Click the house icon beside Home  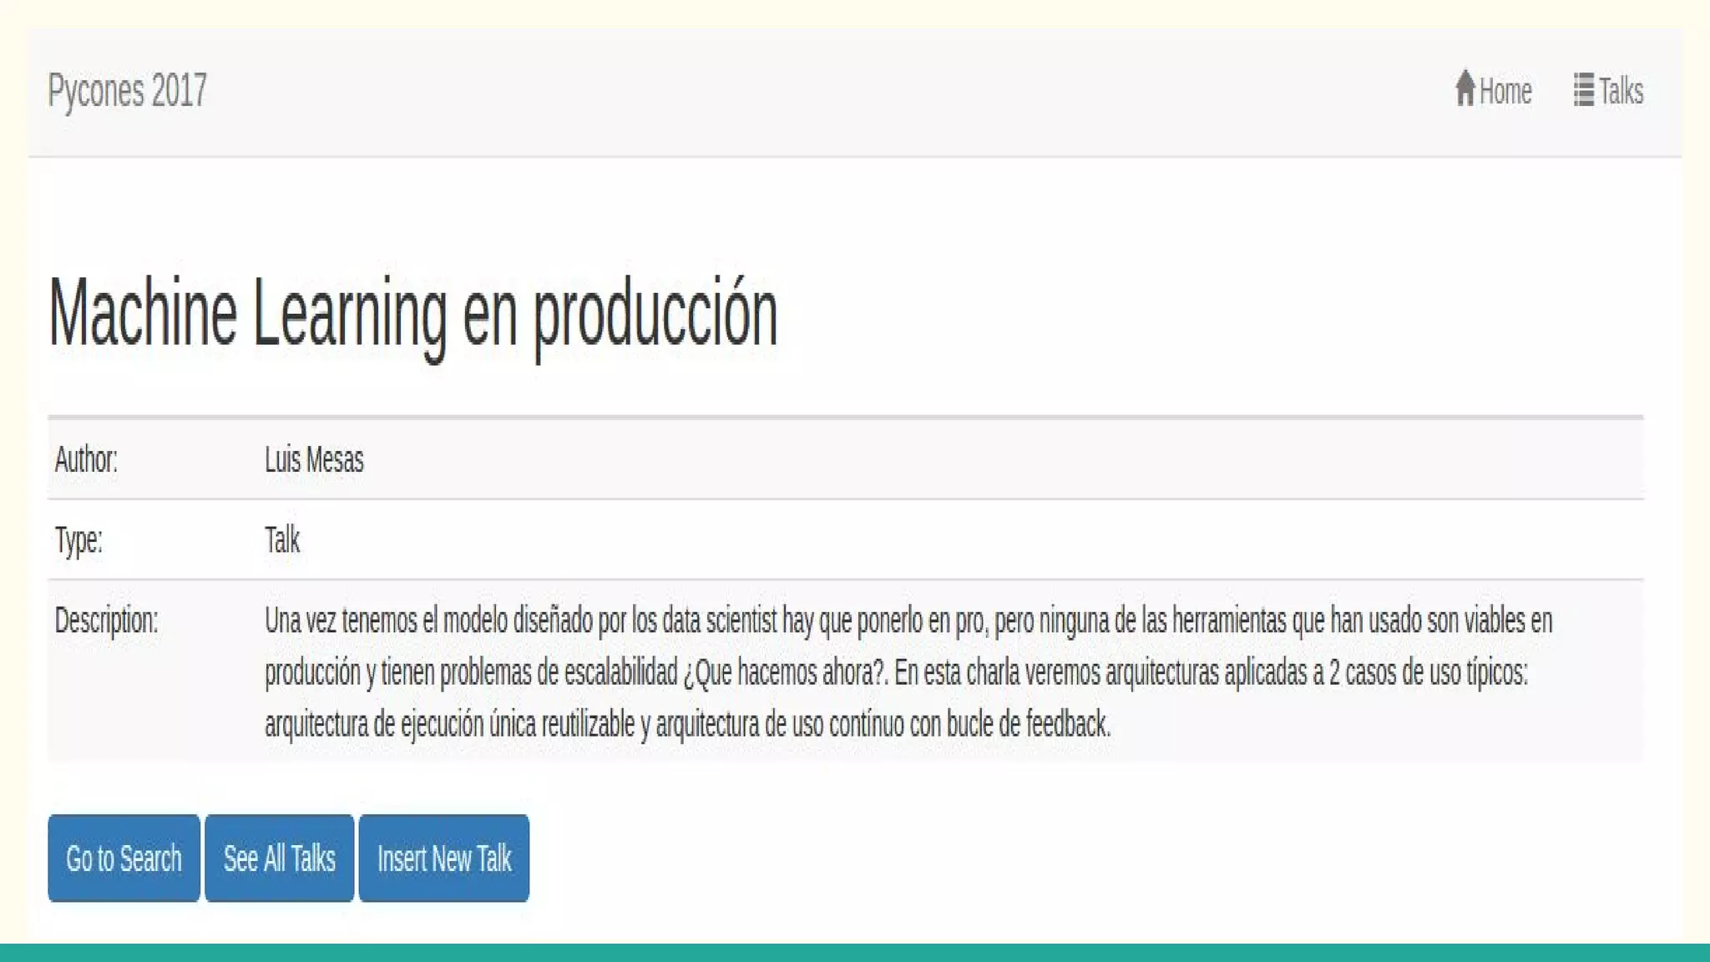(1465, 89)
